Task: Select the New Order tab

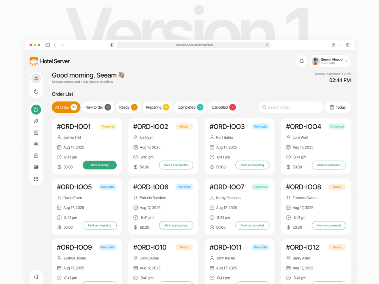Action: (98, 107)
